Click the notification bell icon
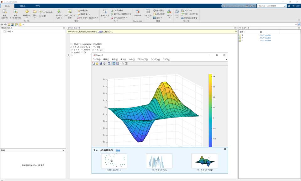This screenshot has width=301, height=181. pos(289,6)
